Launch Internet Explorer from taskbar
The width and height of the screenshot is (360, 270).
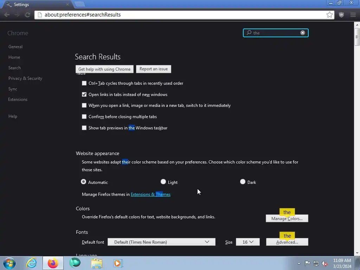(x=31, y=263)
